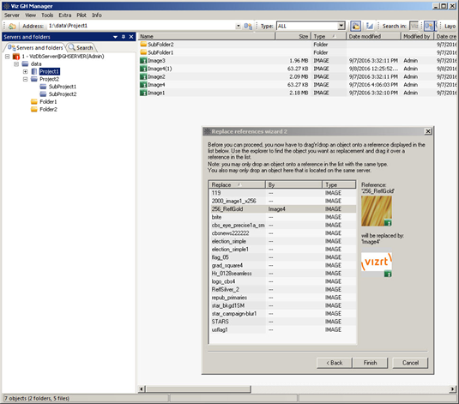
Task: Click the Back button in wizard
Action: (335, 363)
